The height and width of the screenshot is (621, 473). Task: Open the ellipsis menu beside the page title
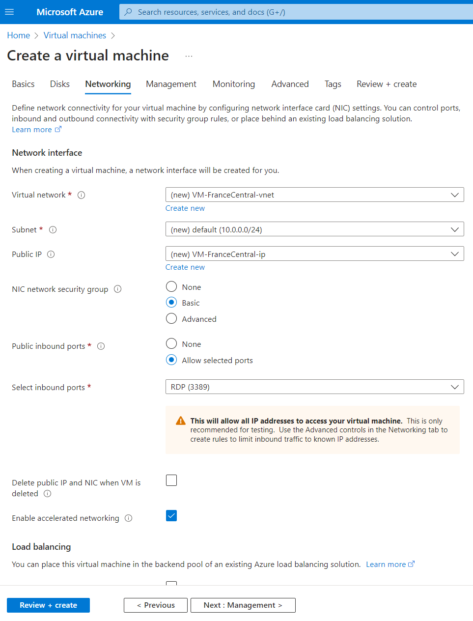click(x=189, y=56)
